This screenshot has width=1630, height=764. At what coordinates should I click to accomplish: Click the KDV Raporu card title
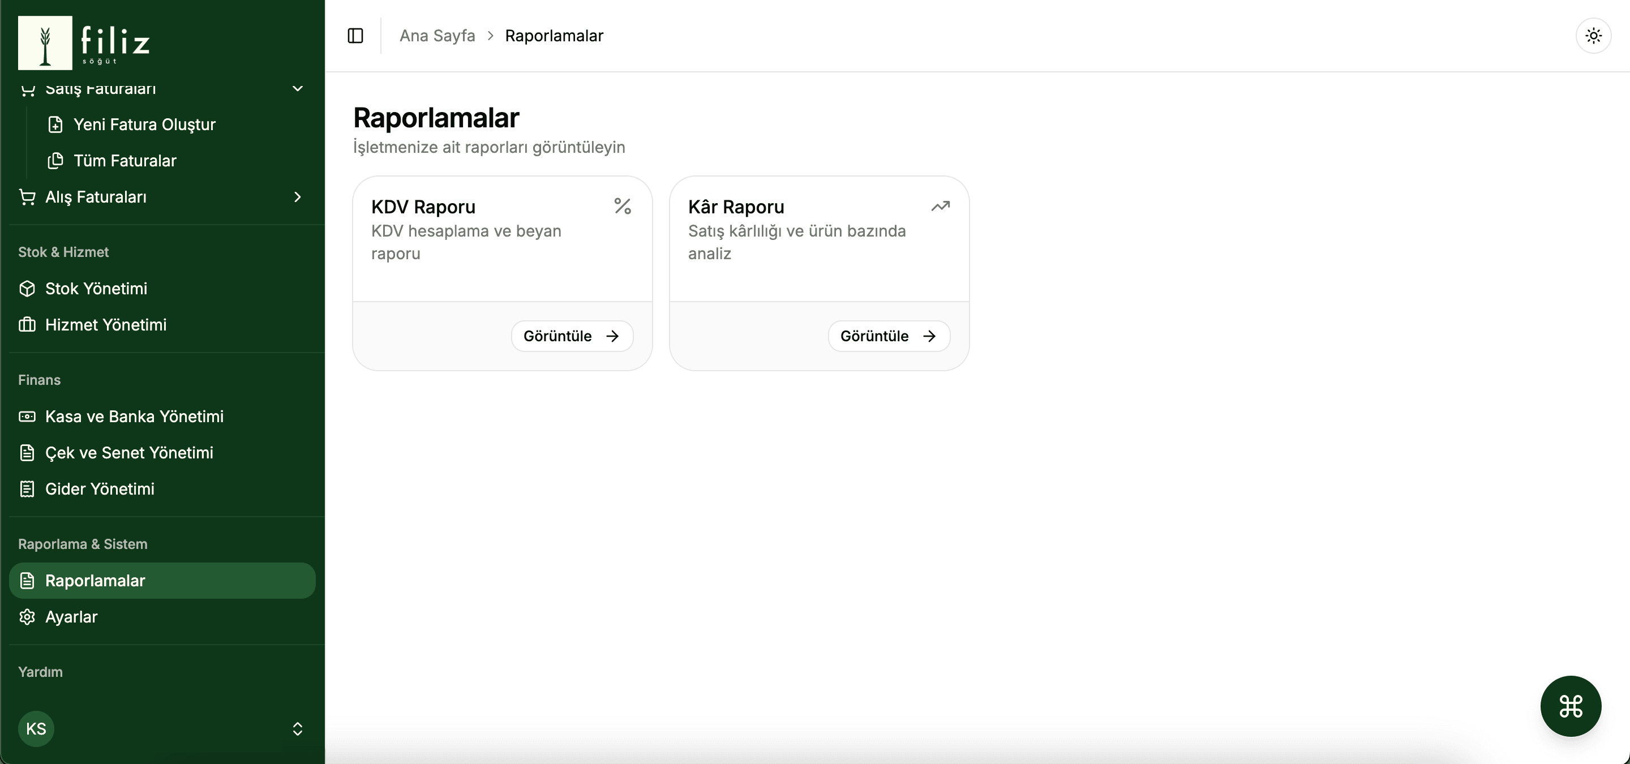point(423,207)
